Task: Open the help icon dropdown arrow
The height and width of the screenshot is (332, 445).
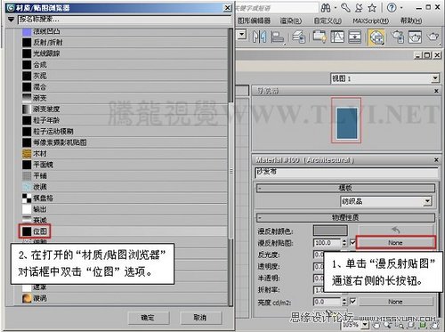Action: 401,8
